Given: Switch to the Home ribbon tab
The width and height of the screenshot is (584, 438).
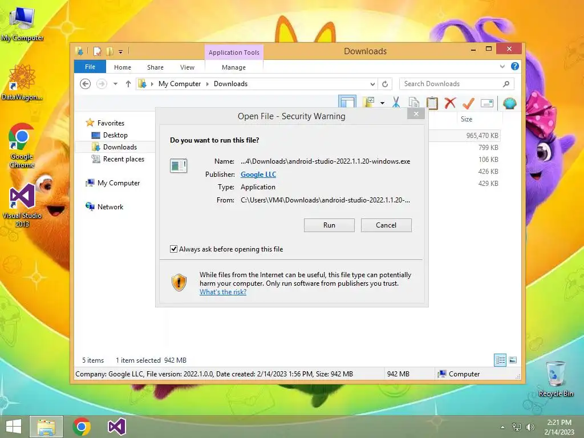Looking at the screenshot, I should [x=123, y=67].
